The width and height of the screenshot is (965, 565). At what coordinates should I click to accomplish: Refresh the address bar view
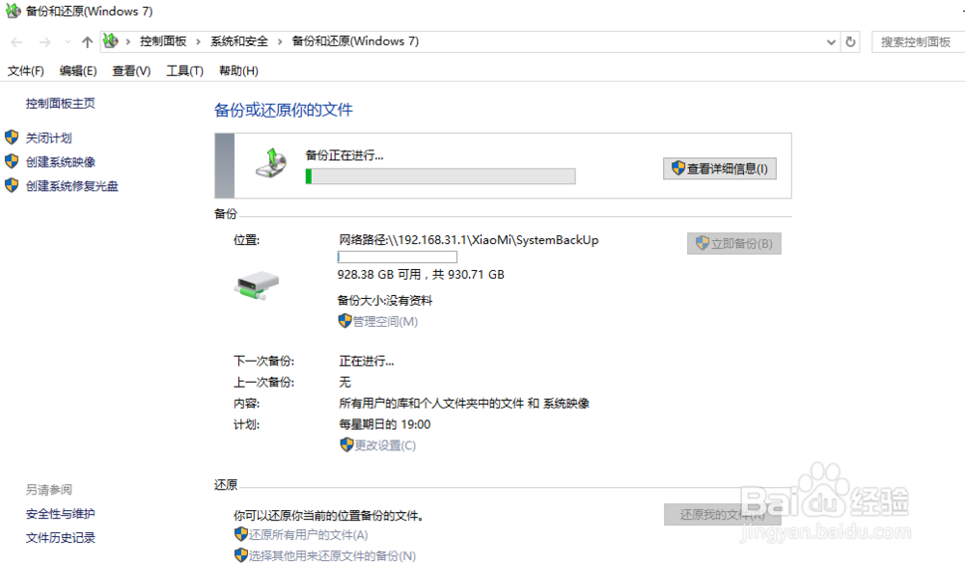[850, 41]
